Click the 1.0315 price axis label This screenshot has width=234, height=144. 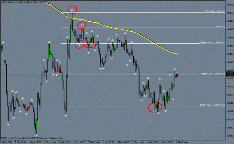tap(230, 128)
